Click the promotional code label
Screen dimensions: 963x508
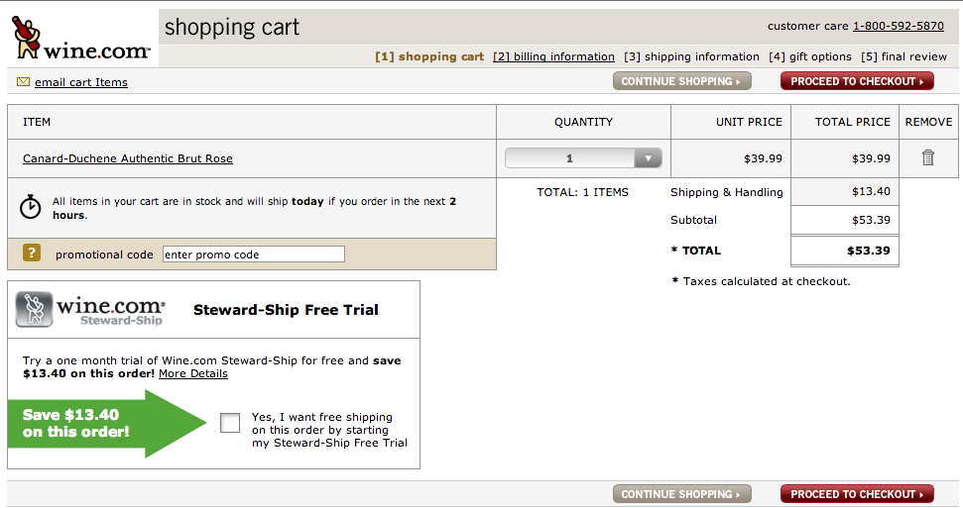pos(104,254)
